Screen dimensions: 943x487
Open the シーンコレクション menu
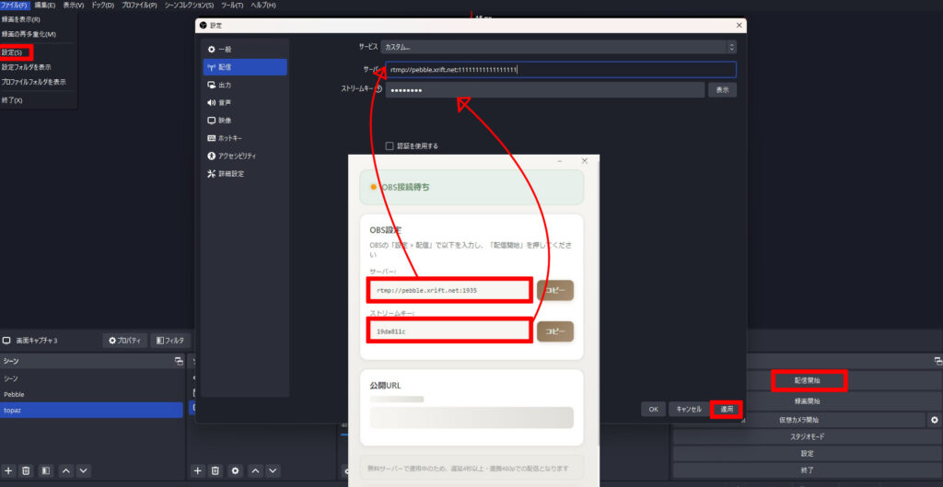189,6
